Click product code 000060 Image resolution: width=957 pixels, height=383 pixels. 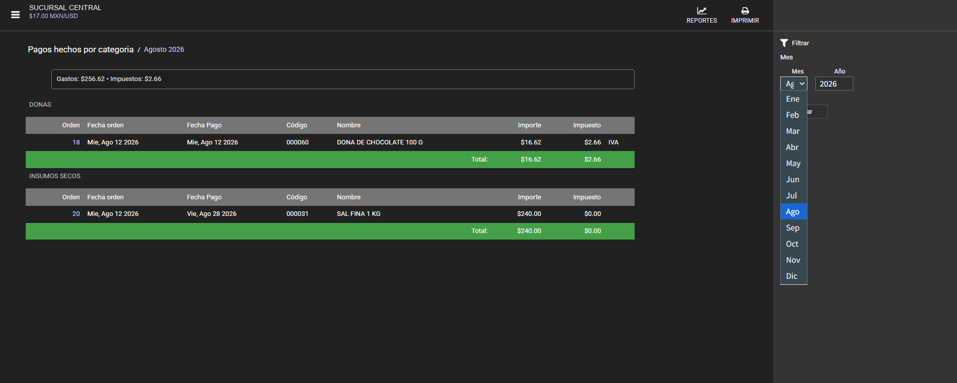click(x=298, y=142)
